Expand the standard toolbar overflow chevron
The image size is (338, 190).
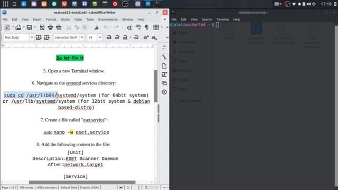[x=167, y=27]
